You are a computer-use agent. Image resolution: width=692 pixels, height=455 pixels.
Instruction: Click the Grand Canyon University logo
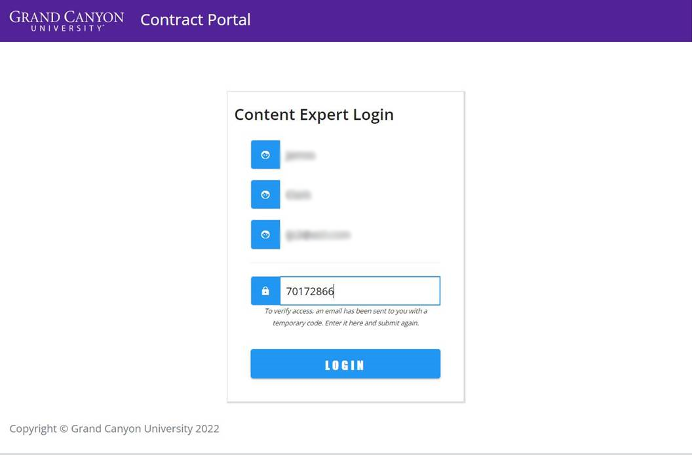[67, 21]
